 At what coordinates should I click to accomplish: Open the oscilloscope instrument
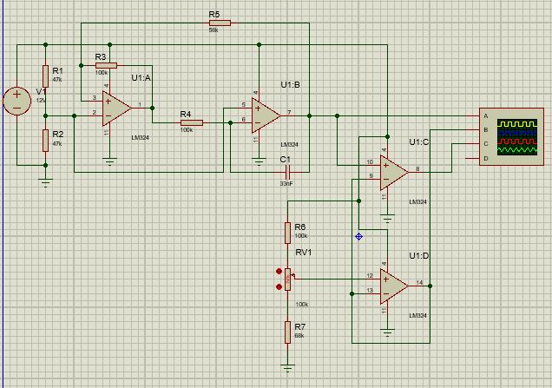pyautogui.click(x=511, y=136)
